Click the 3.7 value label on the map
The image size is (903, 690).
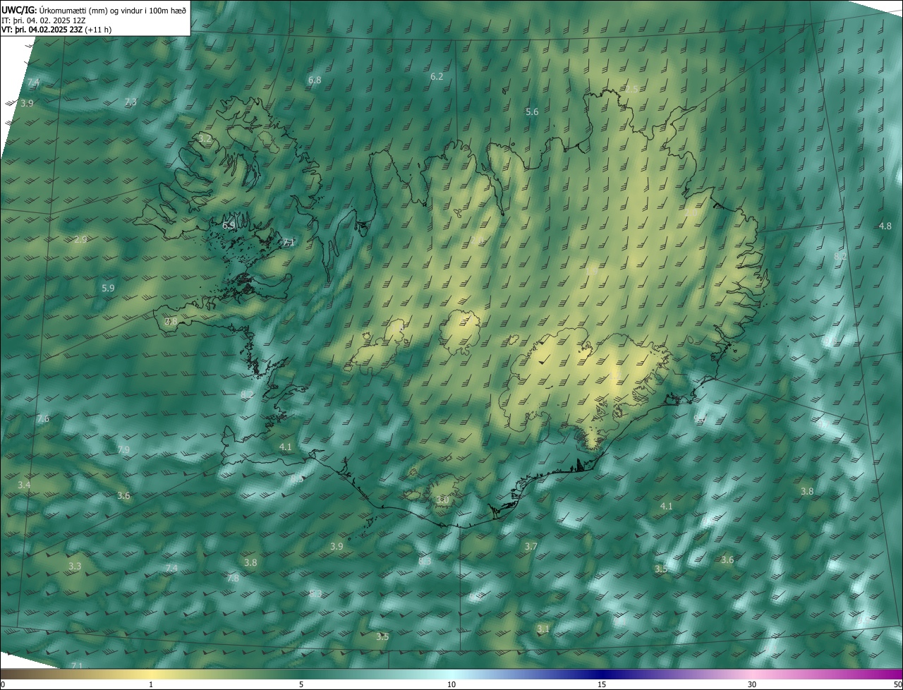tap(531, 547)
